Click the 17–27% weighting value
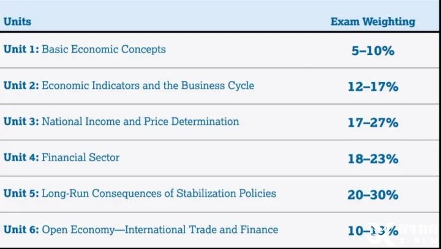Screen dimensions: 441x249 372,123
